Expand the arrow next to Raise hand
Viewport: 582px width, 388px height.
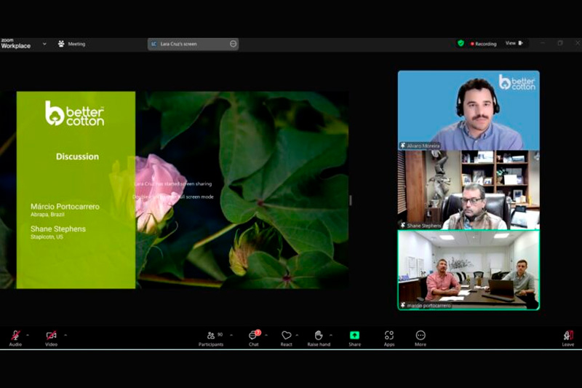[331, 336]
